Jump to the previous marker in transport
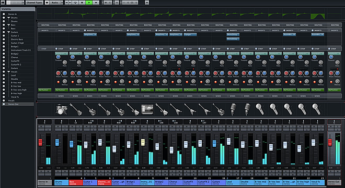 (x=67, y=3)
